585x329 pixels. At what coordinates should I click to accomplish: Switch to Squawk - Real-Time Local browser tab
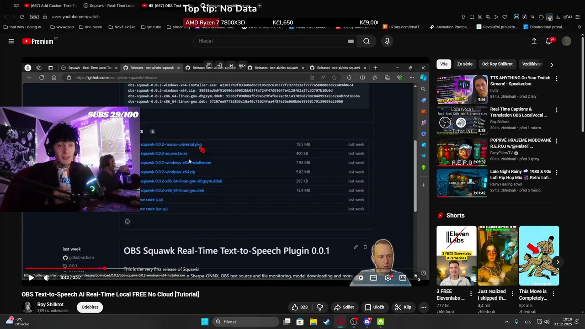pyautogui.click(x=109, y=5)
